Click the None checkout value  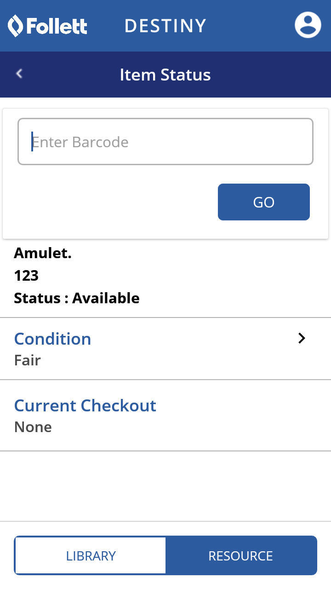point(33,427)
